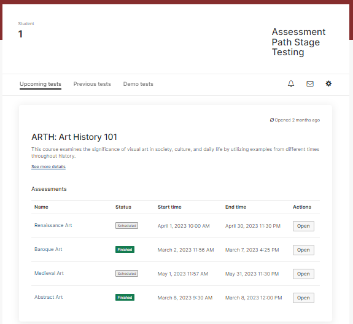Click Open button for Abstract Art
Image resolution: width=353 pixels, height=324 pixels.
(x=303, y=298)
